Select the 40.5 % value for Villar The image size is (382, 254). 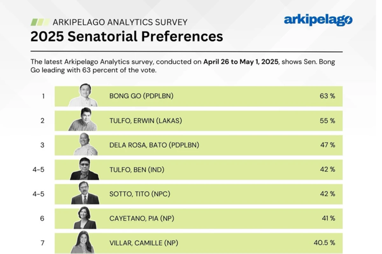[324, 243]
